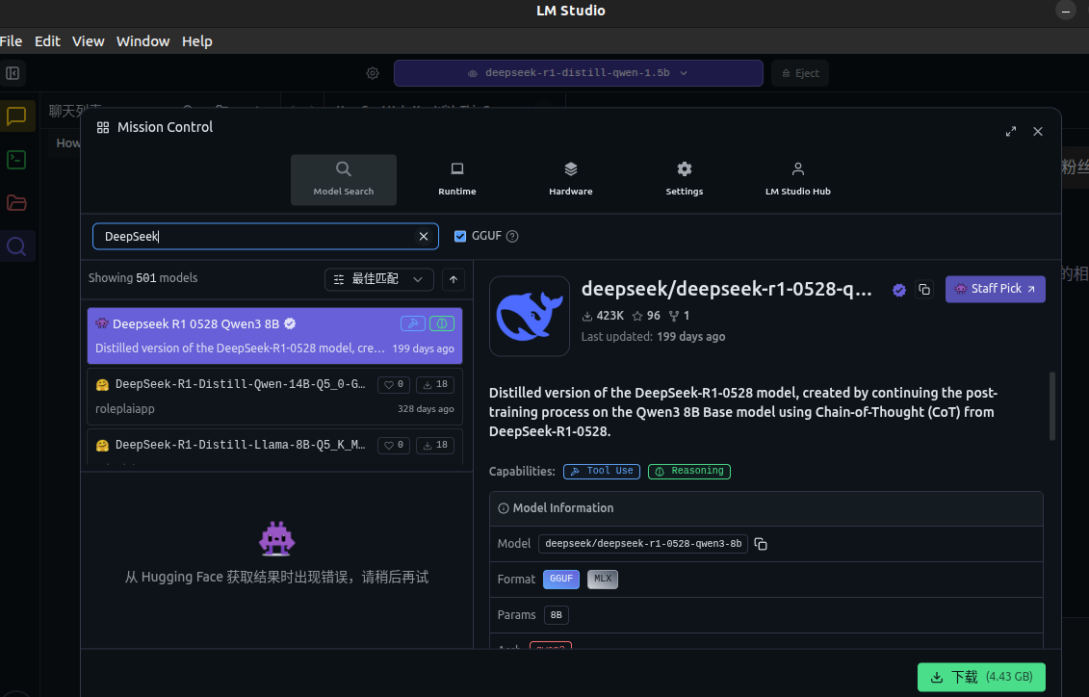The width and height of the screenshot is (1089, 697).
Task: Click the Eject button
Action: pyautogui.click(x=800, y=73)
